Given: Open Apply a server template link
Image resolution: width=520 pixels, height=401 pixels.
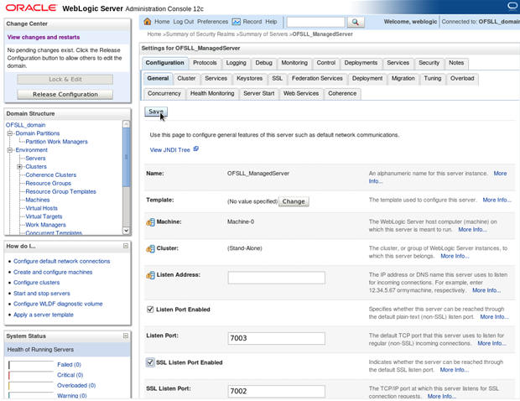Looking at the screenshot, I should tap(44, 315).
